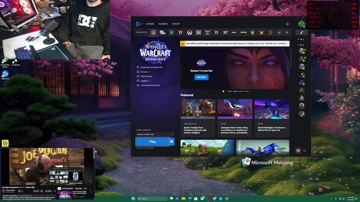Select Diablo IV red D icon
The width and height of the screenshot is (360, 202).
click(180, 33)
